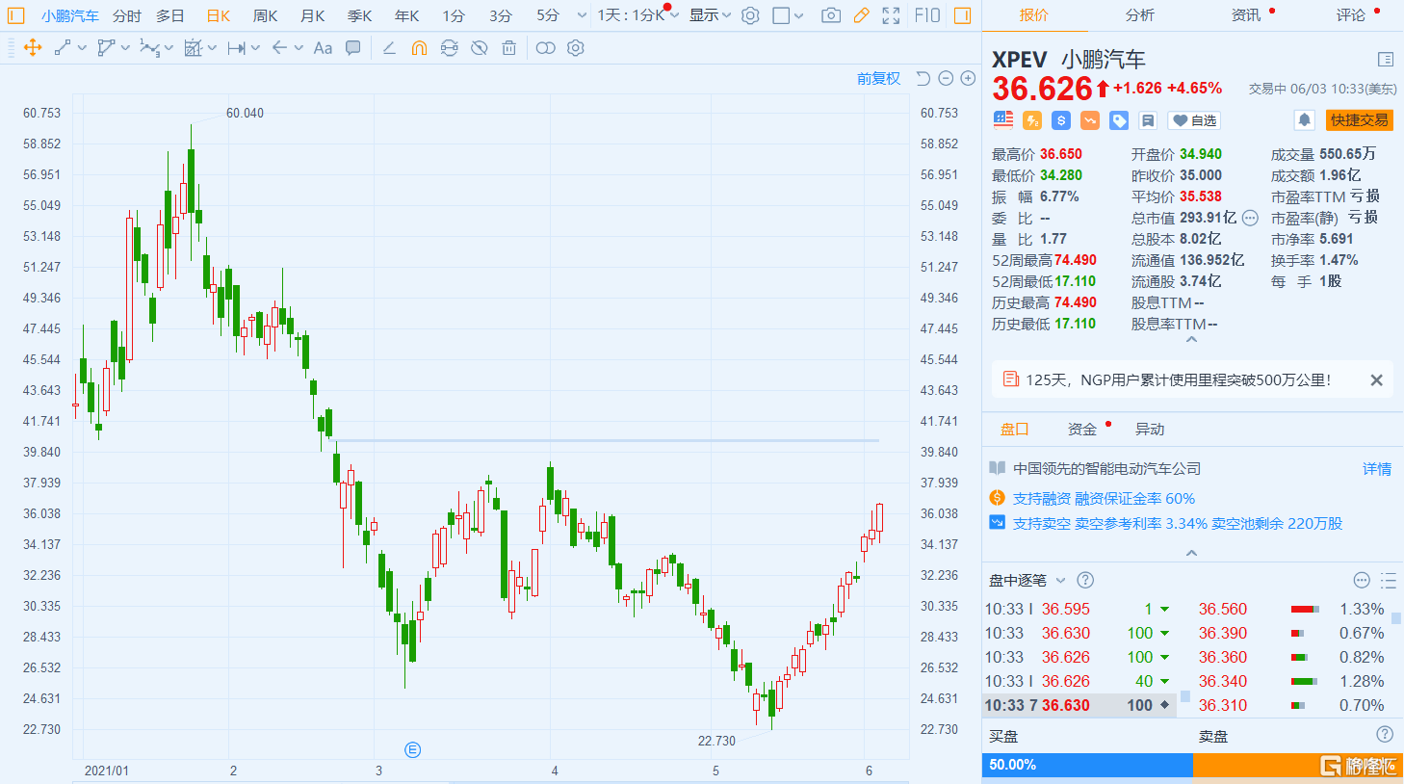The width and height of the screenshot is (1404, 784).
Task: Open drawing tools settings gear
Action: pyautogui.click(x=576, y=48)
